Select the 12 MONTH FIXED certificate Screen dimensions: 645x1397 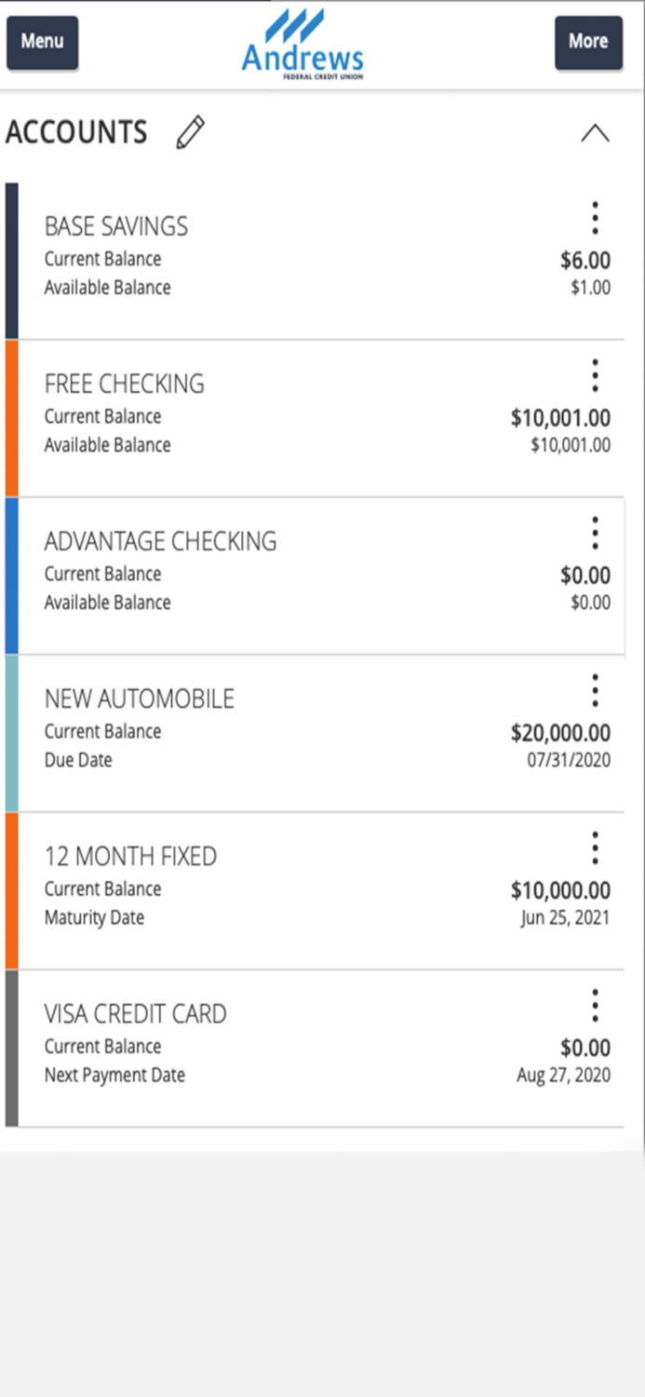(130, 856)
